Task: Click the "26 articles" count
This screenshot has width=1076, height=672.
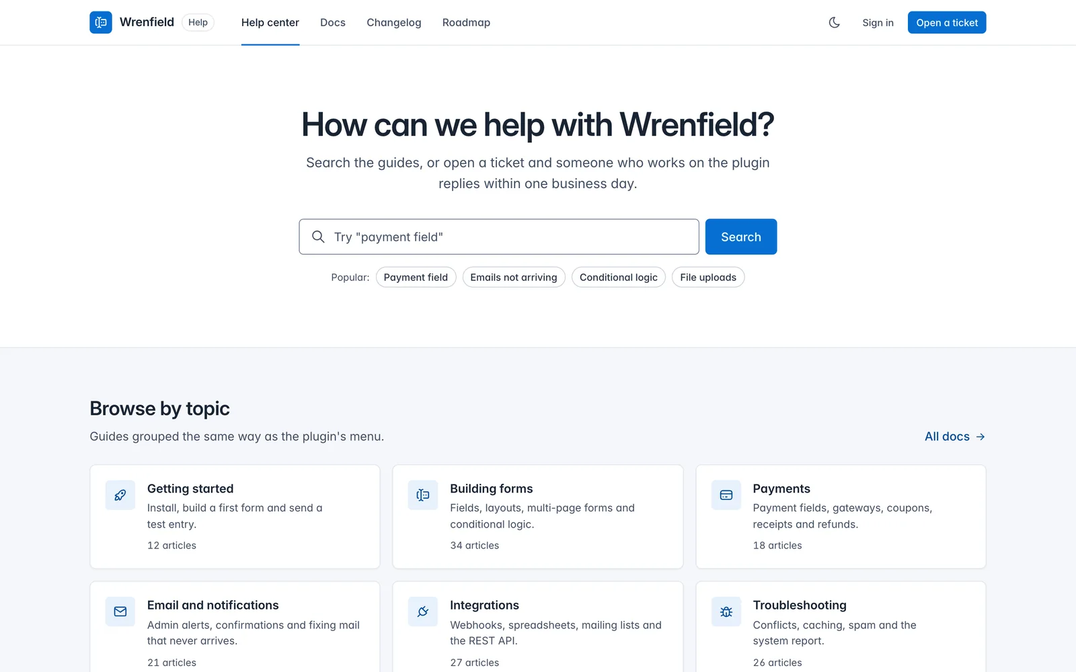Action: tap(777, 663)
